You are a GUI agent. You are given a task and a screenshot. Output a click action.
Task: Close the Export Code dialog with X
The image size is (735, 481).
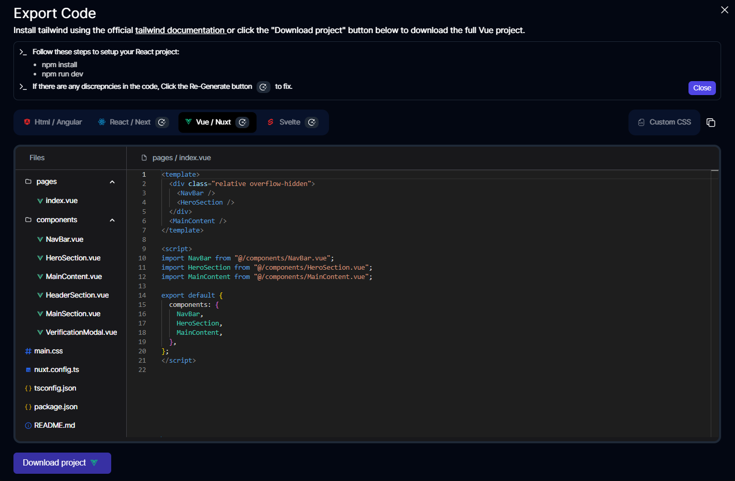tap(725, 10)
